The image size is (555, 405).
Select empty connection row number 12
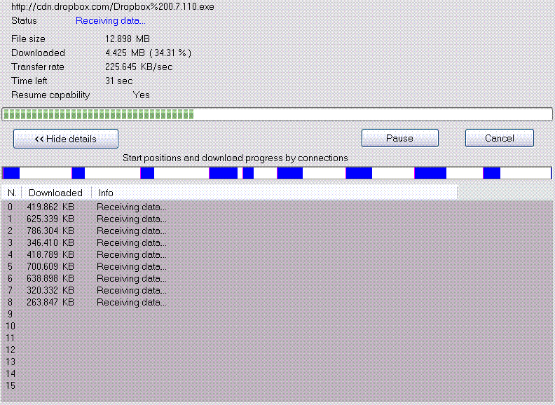[277, 350]
